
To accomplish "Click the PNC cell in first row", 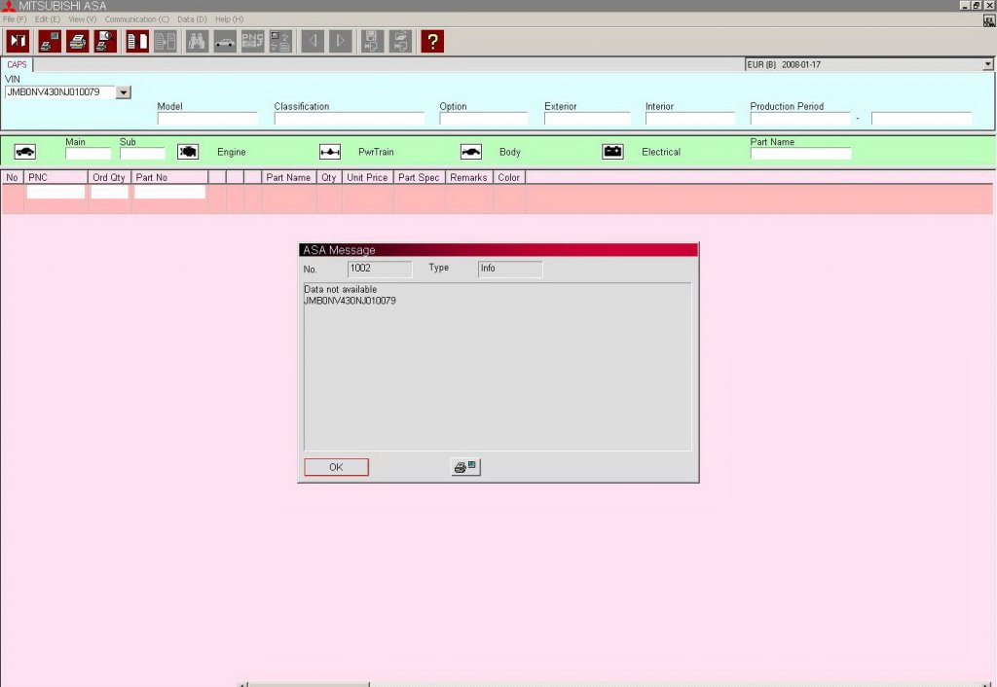I will click(55, 192).
